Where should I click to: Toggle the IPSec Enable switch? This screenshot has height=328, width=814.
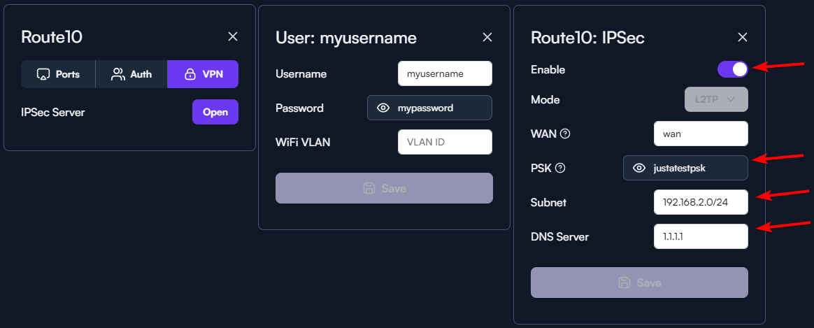(732, 69)
